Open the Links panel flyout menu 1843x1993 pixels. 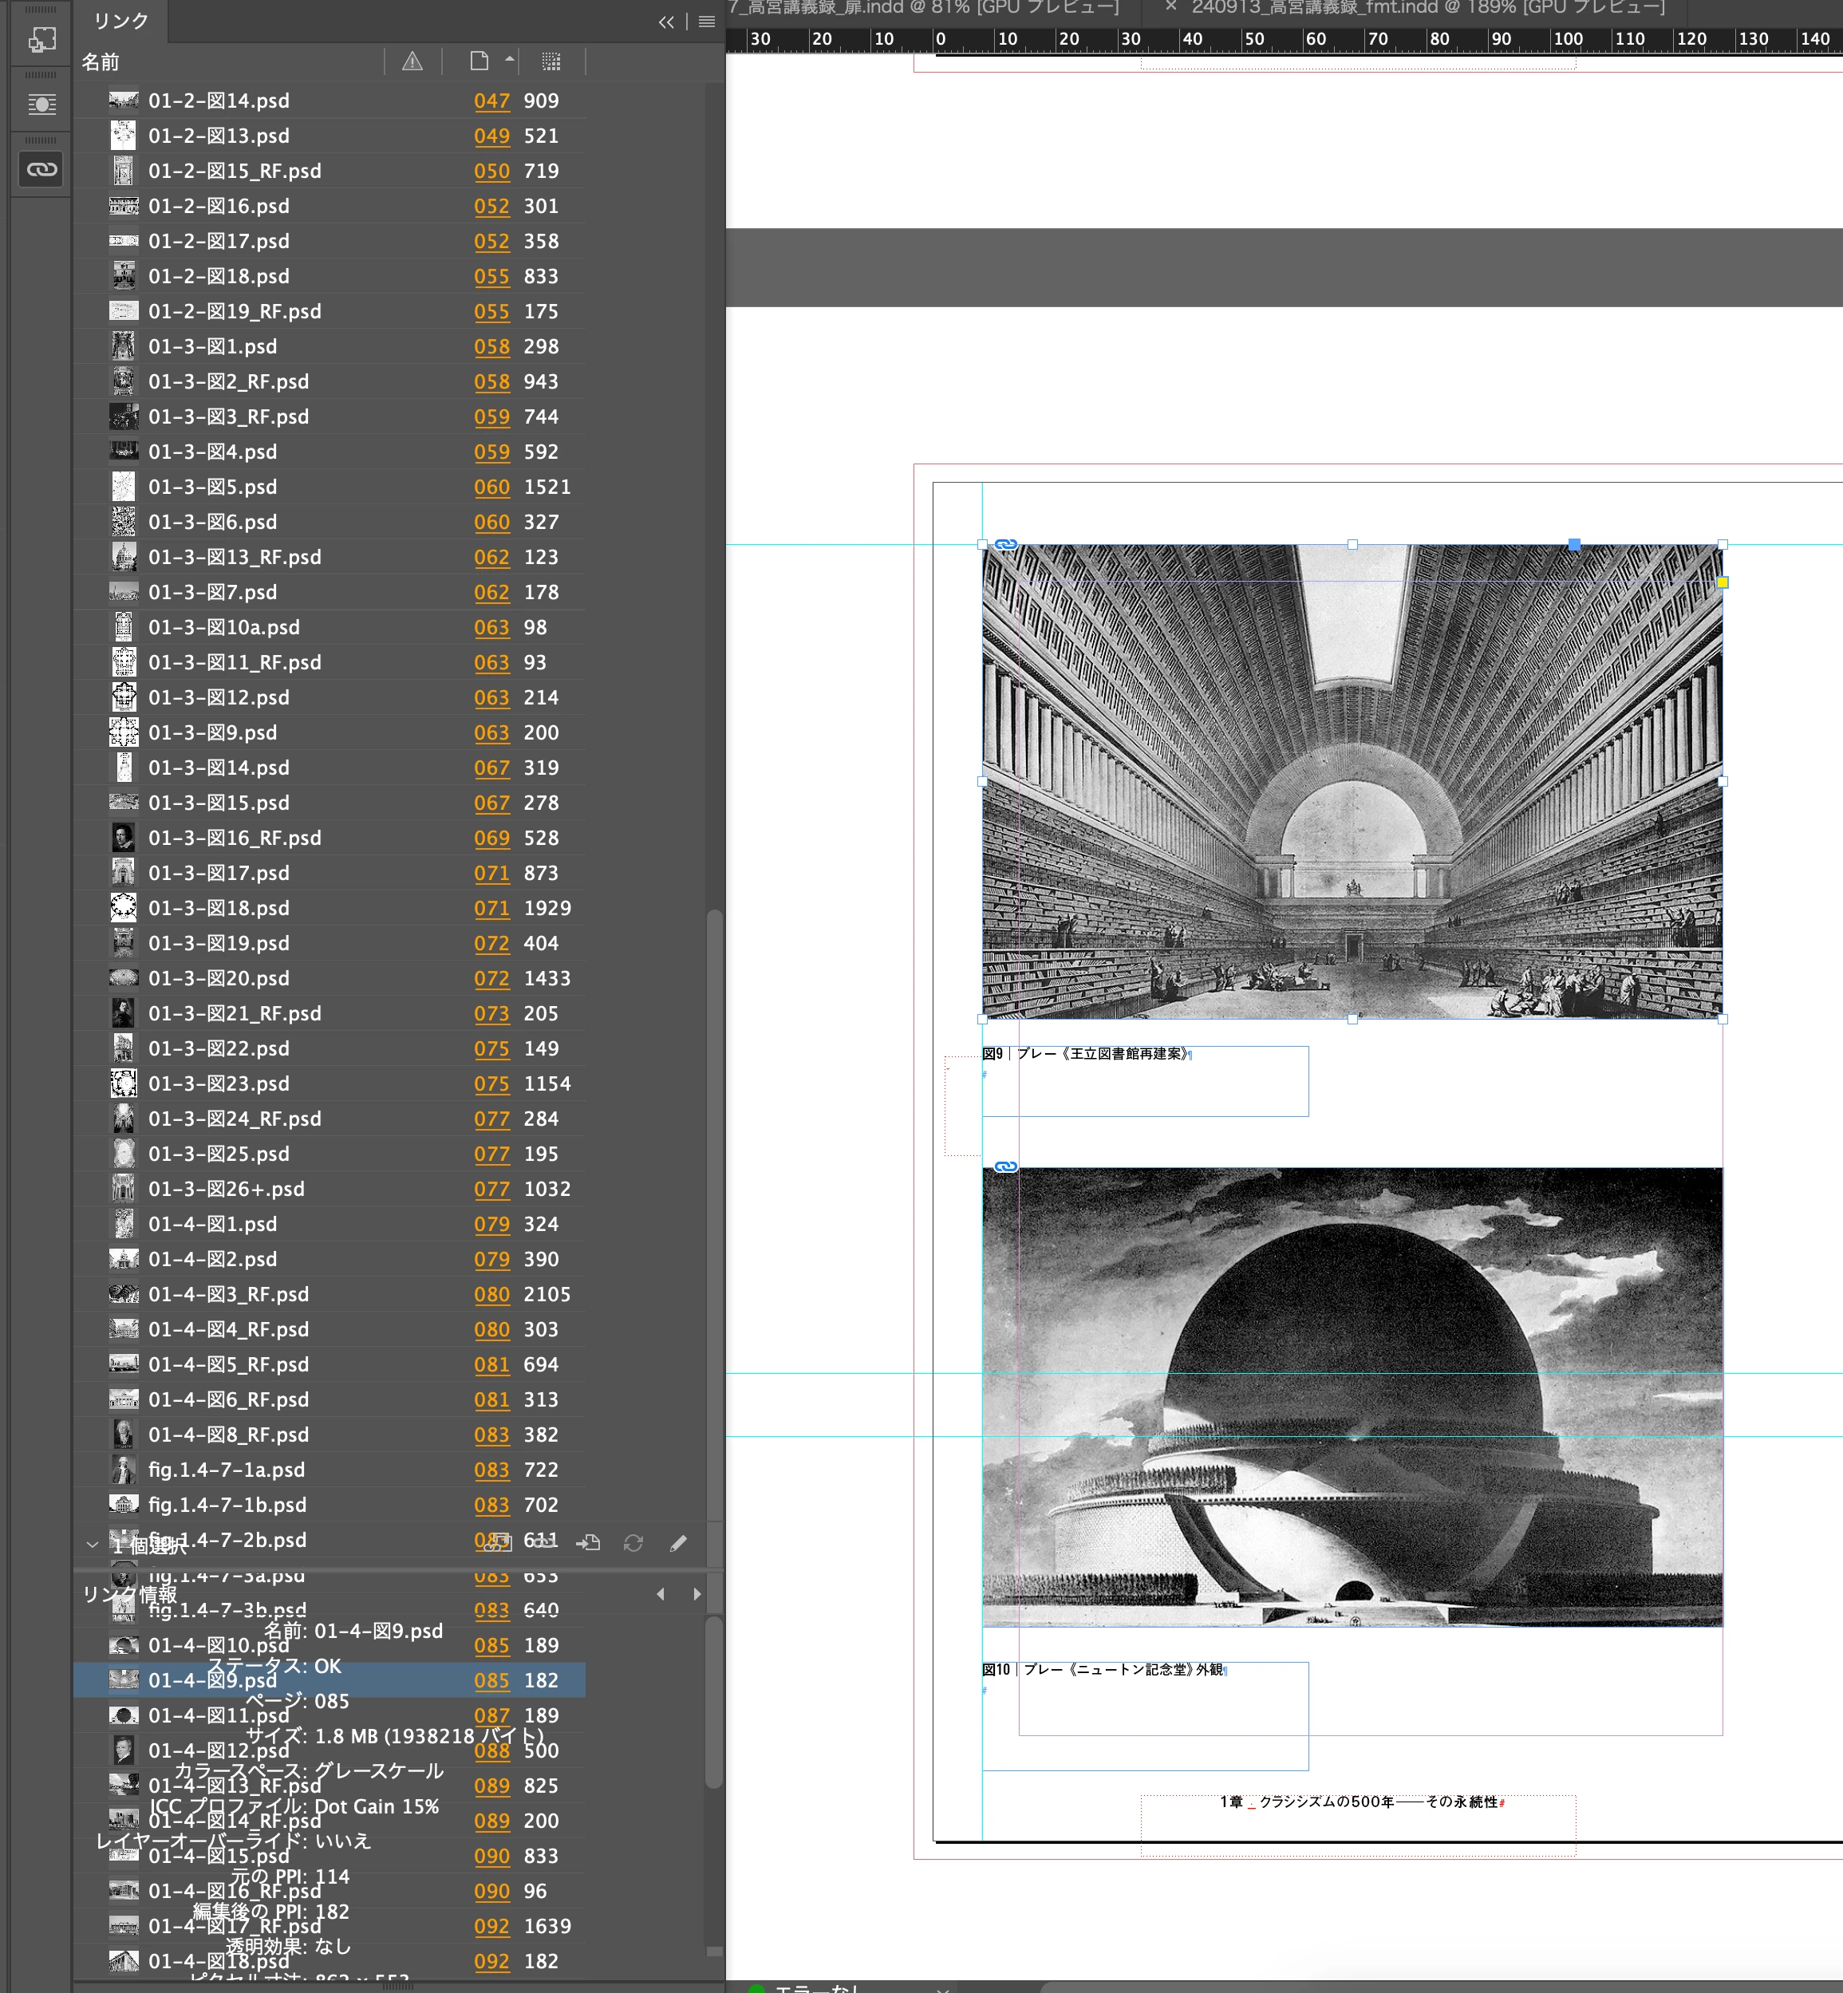click(707, 22)
